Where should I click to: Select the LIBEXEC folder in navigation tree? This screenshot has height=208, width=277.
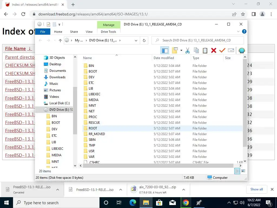coord(55,149)
